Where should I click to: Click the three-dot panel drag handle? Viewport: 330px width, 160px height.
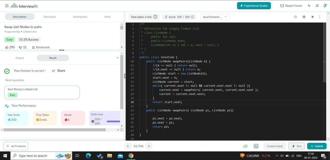[62, 50]
